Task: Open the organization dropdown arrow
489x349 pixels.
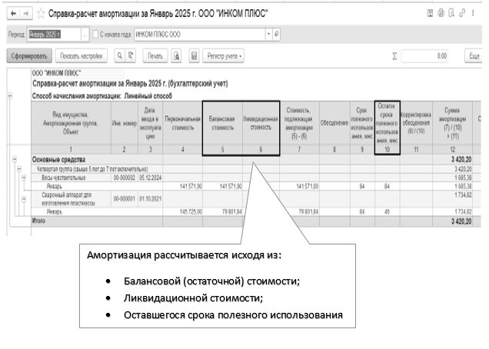Action: (x=268, y=35)
